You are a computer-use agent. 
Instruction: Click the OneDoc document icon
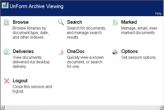click(61, 52)
